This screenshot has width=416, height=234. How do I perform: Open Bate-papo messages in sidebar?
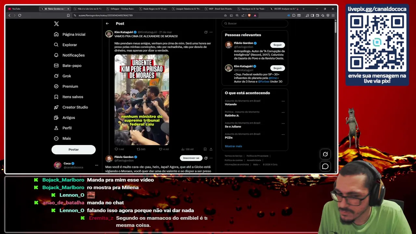[x=68, y=66]
